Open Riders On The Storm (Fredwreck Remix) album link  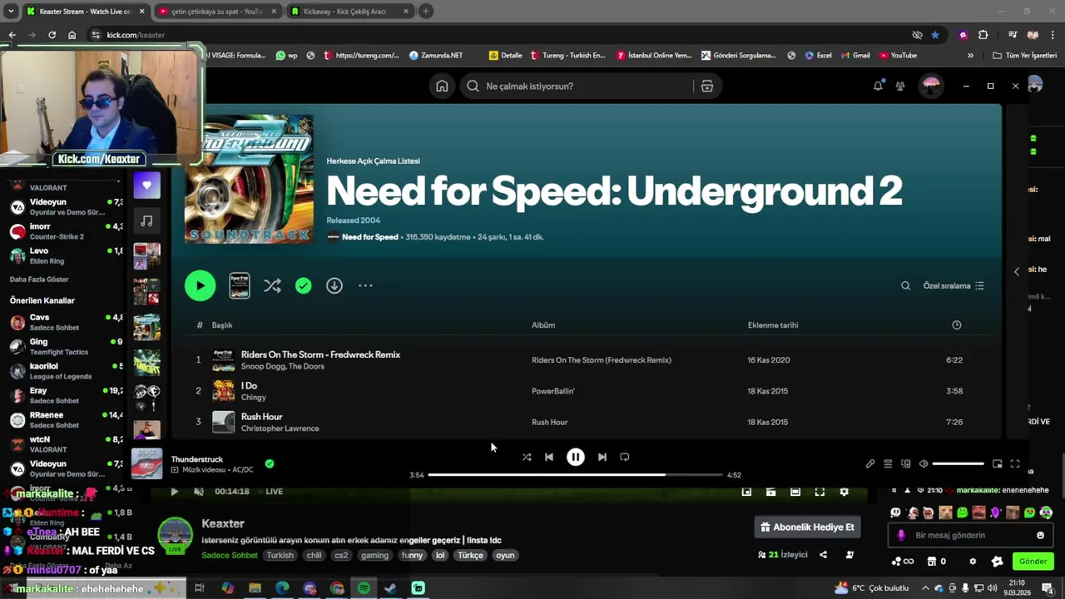pyautogui.click(x=602, y=360)
